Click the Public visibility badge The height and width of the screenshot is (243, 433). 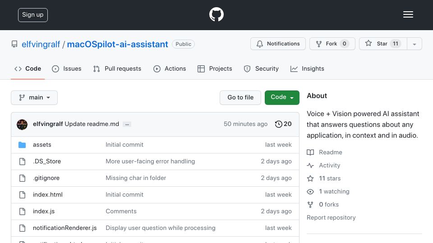(184, 44)
